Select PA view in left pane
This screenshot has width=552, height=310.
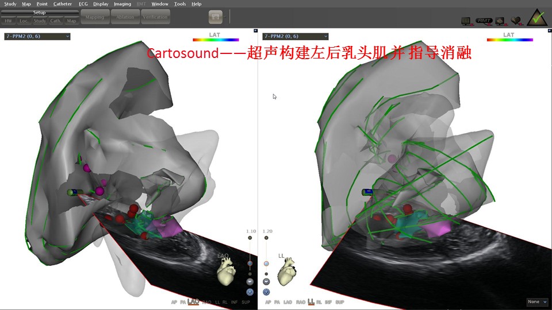click(x=183, y=303)
